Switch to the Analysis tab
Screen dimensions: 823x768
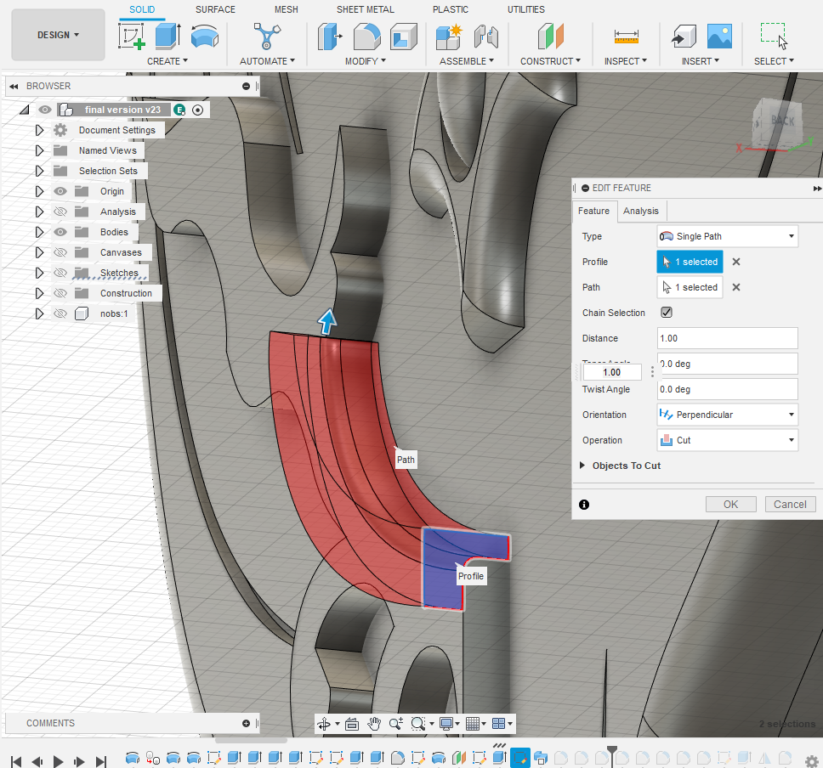pos(640,211)
